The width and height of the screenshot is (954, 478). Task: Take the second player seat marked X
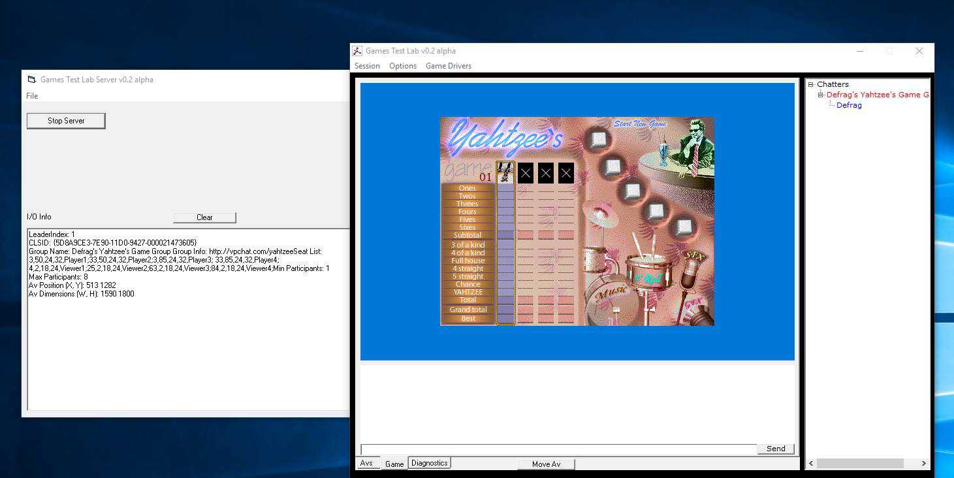point(526,173)
